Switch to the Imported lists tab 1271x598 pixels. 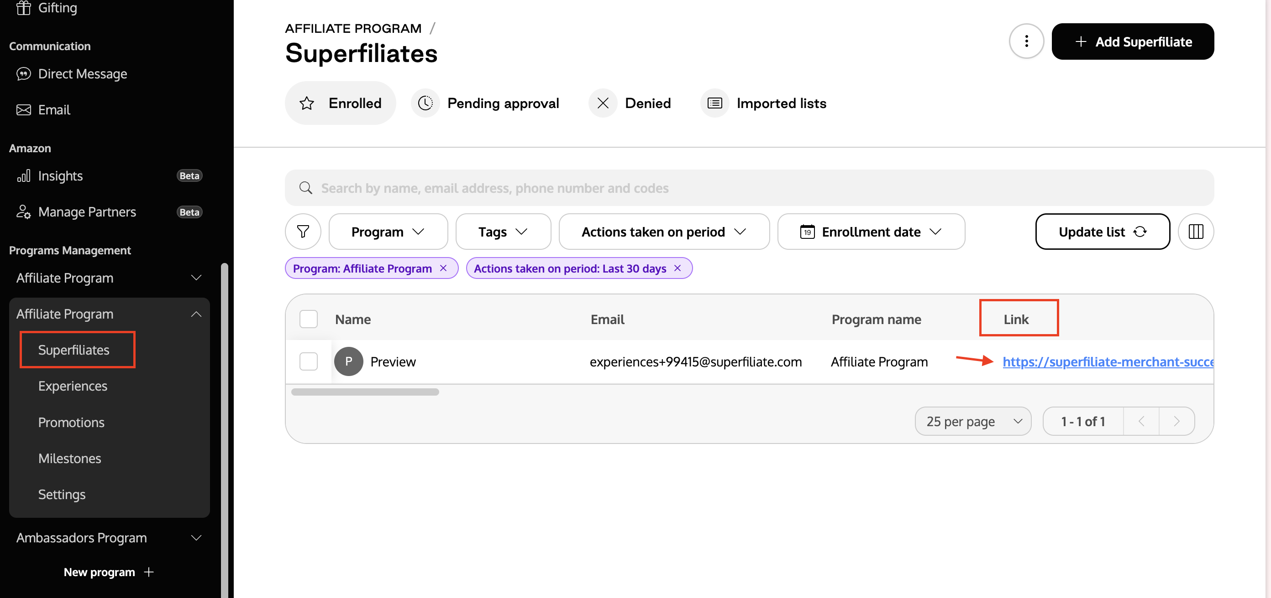pyautogui.click(x=764, y=103)
